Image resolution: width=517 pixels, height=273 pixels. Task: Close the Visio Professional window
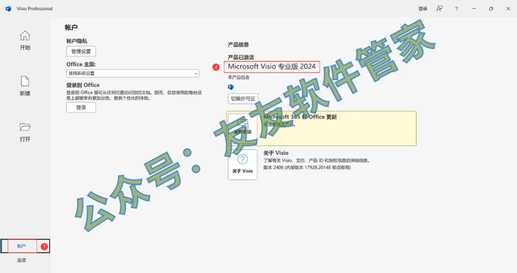[508, 9]
